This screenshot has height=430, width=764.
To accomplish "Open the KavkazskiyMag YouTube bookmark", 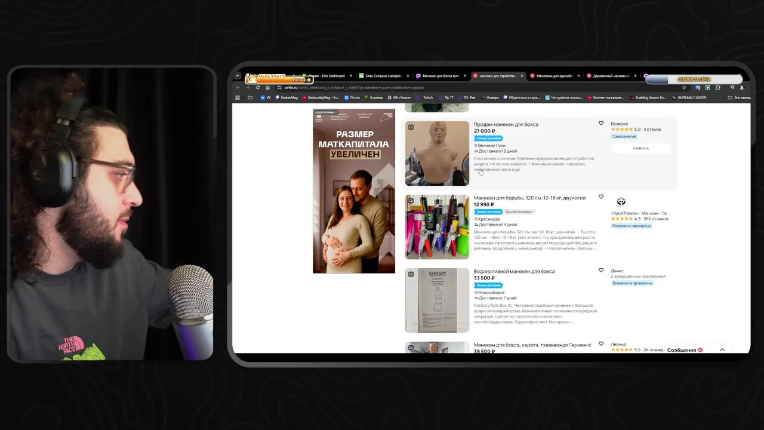I will point(320,97).
